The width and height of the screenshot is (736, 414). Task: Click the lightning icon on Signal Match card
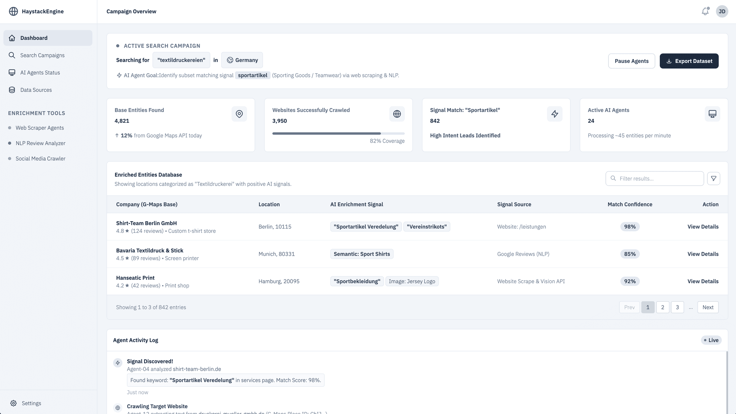554,114
